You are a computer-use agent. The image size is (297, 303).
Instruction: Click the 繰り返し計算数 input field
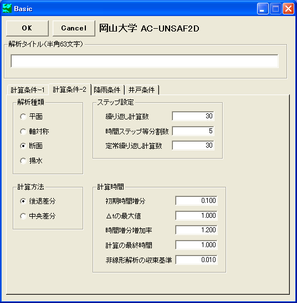point(193,116)
